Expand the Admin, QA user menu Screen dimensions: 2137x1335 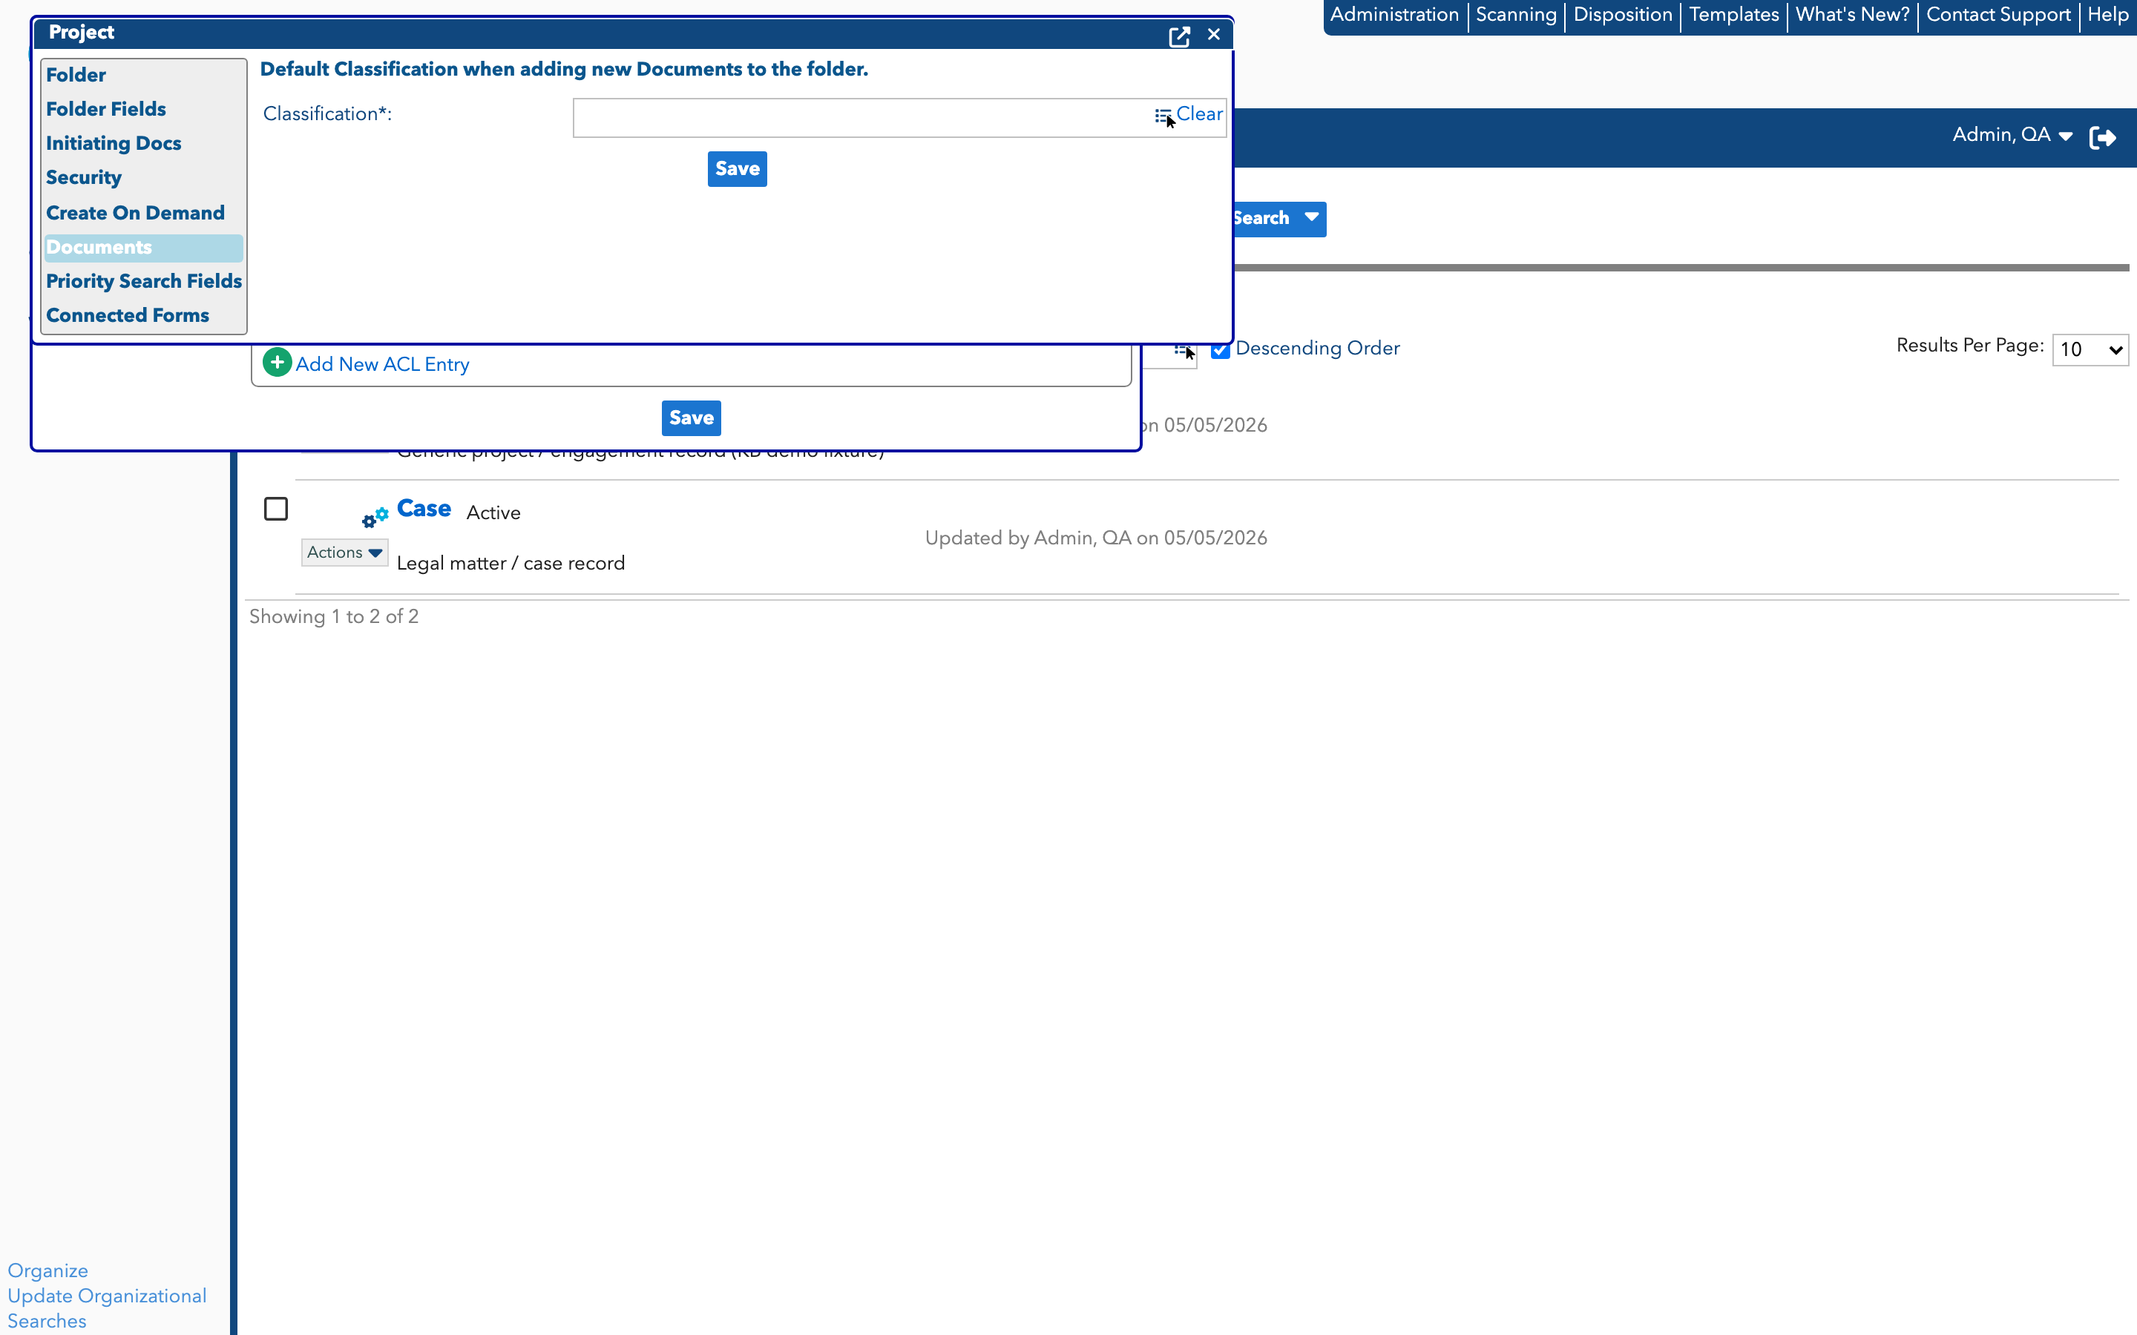coord(2012,135)
